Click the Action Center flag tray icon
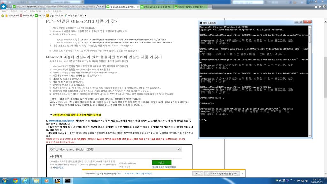This screenshot has height=184, width=327. tap(299, 181)
